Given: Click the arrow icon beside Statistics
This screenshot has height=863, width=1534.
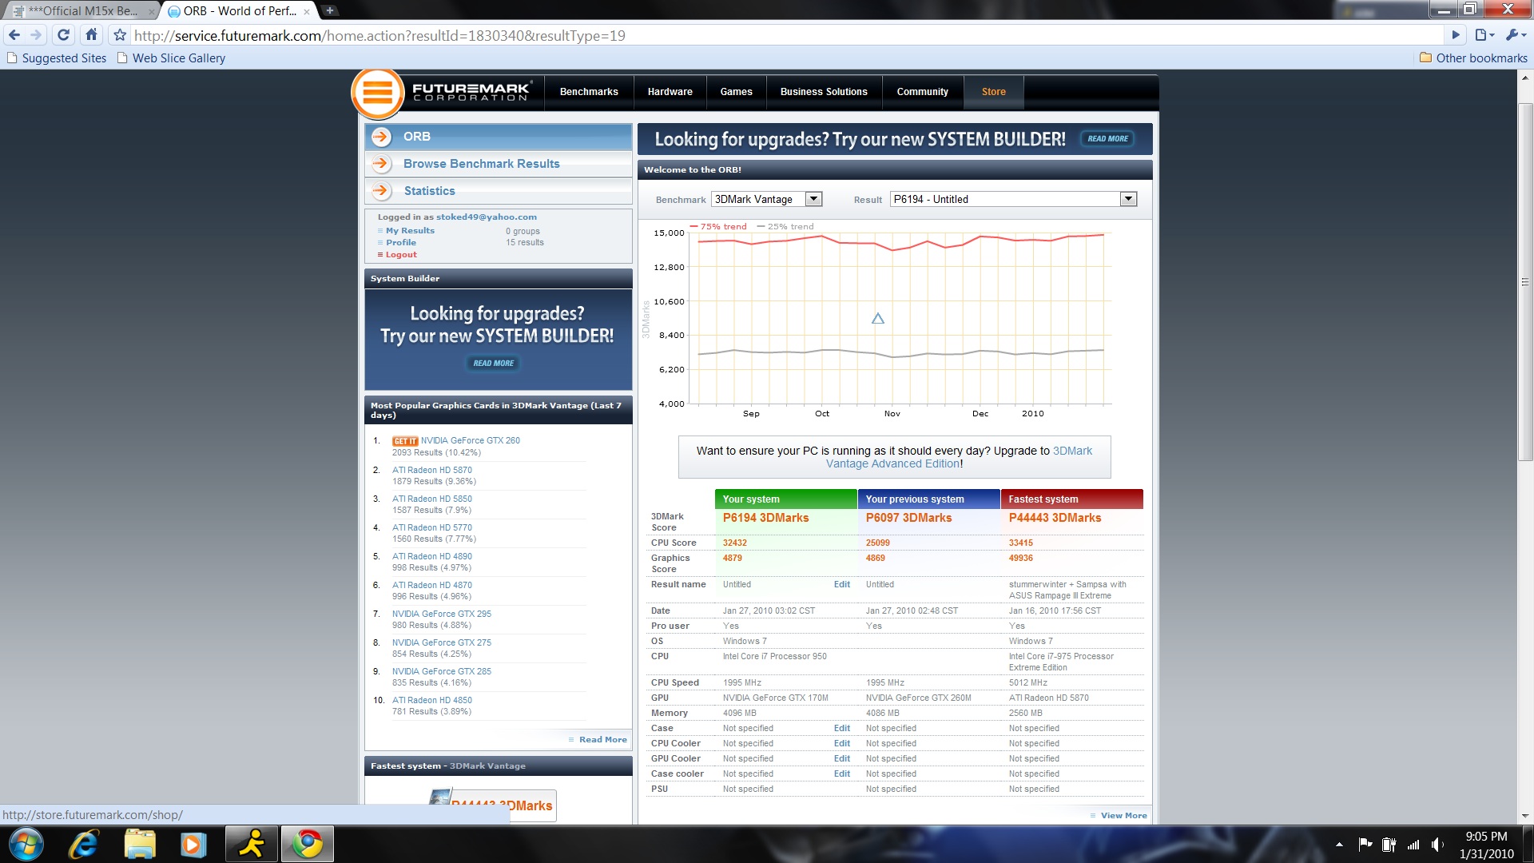Looking at the screenshot, I should click(x=381, y=191).
